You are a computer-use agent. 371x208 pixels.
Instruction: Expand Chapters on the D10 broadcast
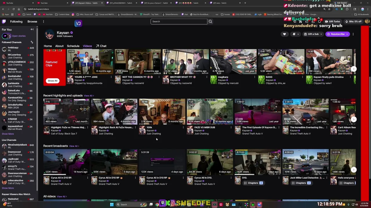click(x=253, y=183)
